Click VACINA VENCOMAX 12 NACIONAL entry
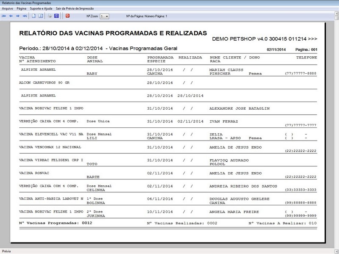The height and width of the screenshot is (254, 339). pos(50,147)
